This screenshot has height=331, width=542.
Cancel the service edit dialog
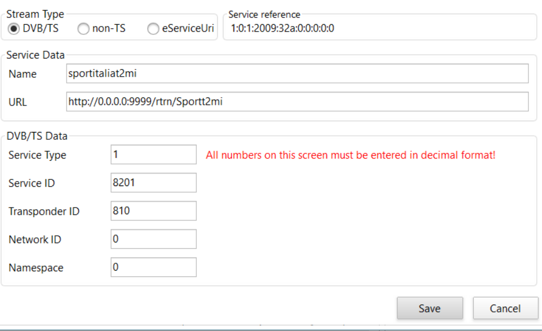point(505,308)
